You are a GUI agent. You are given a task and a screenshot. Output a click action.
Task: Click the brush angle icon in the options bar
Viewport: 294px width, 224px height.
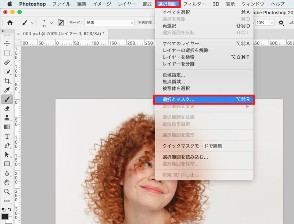click(x=291, y=23)
